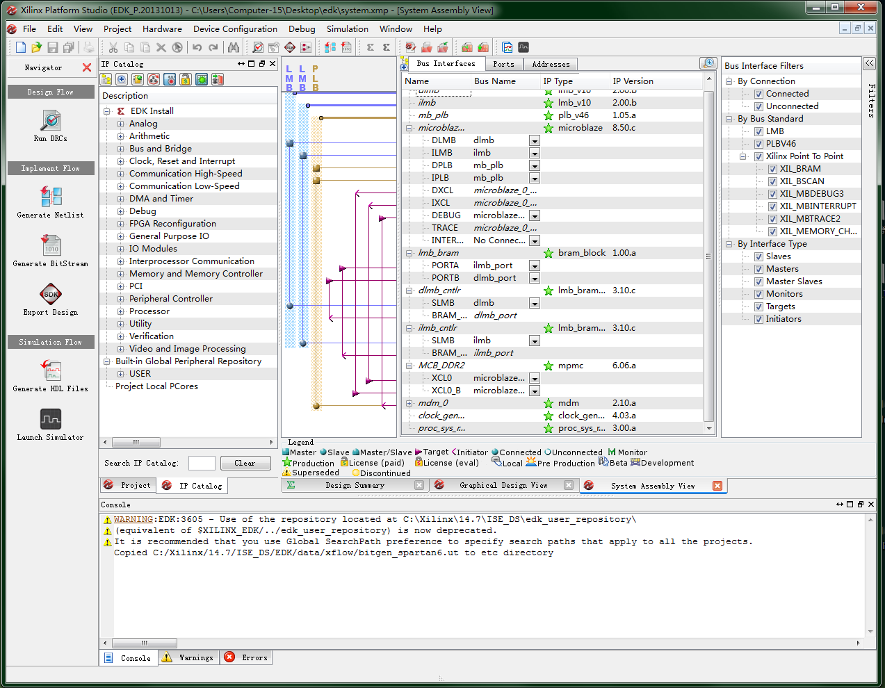The width and height of the screenshot is (885, 688).
Task: Toggle the LMB bus standard checkbox
Action: (758, 131)
